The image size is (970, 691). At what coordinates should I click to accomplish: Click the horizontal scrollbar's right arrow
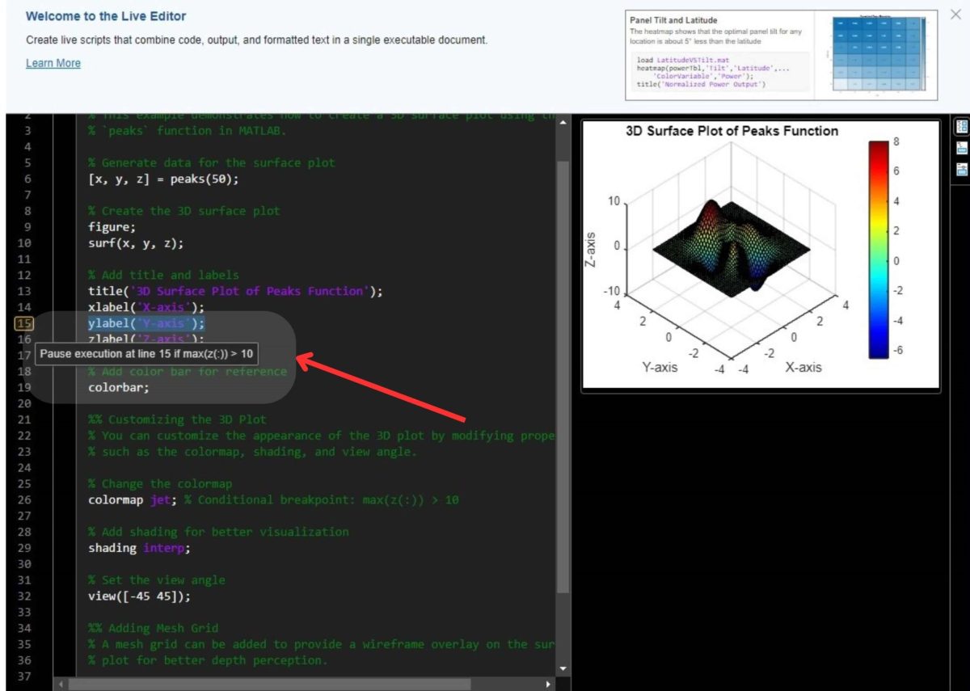(x=550, y=684)
